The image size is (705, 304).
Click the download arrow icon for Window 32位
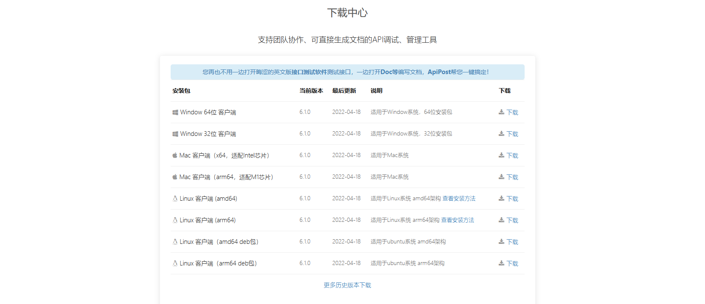(x=501, y=134)
